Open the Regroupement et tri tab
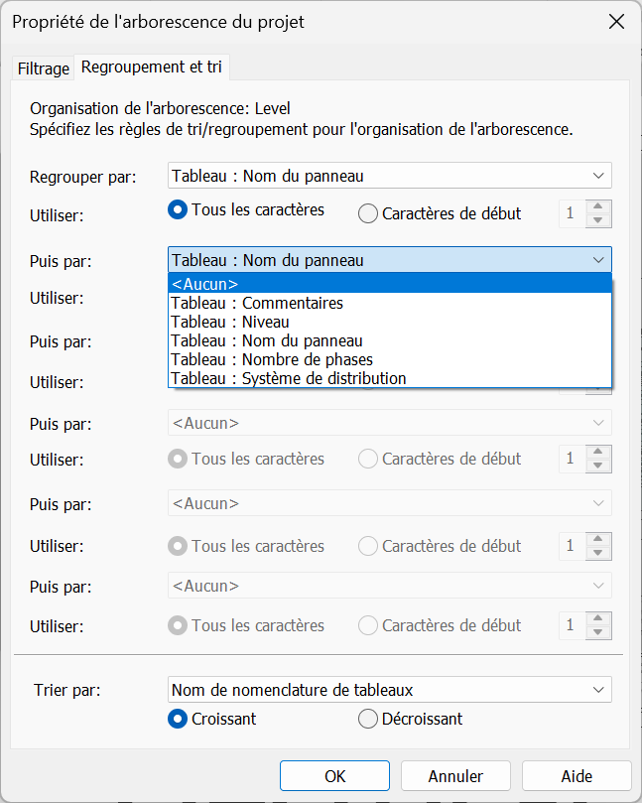This screenshot has height=803, width=642. point(152,67)
